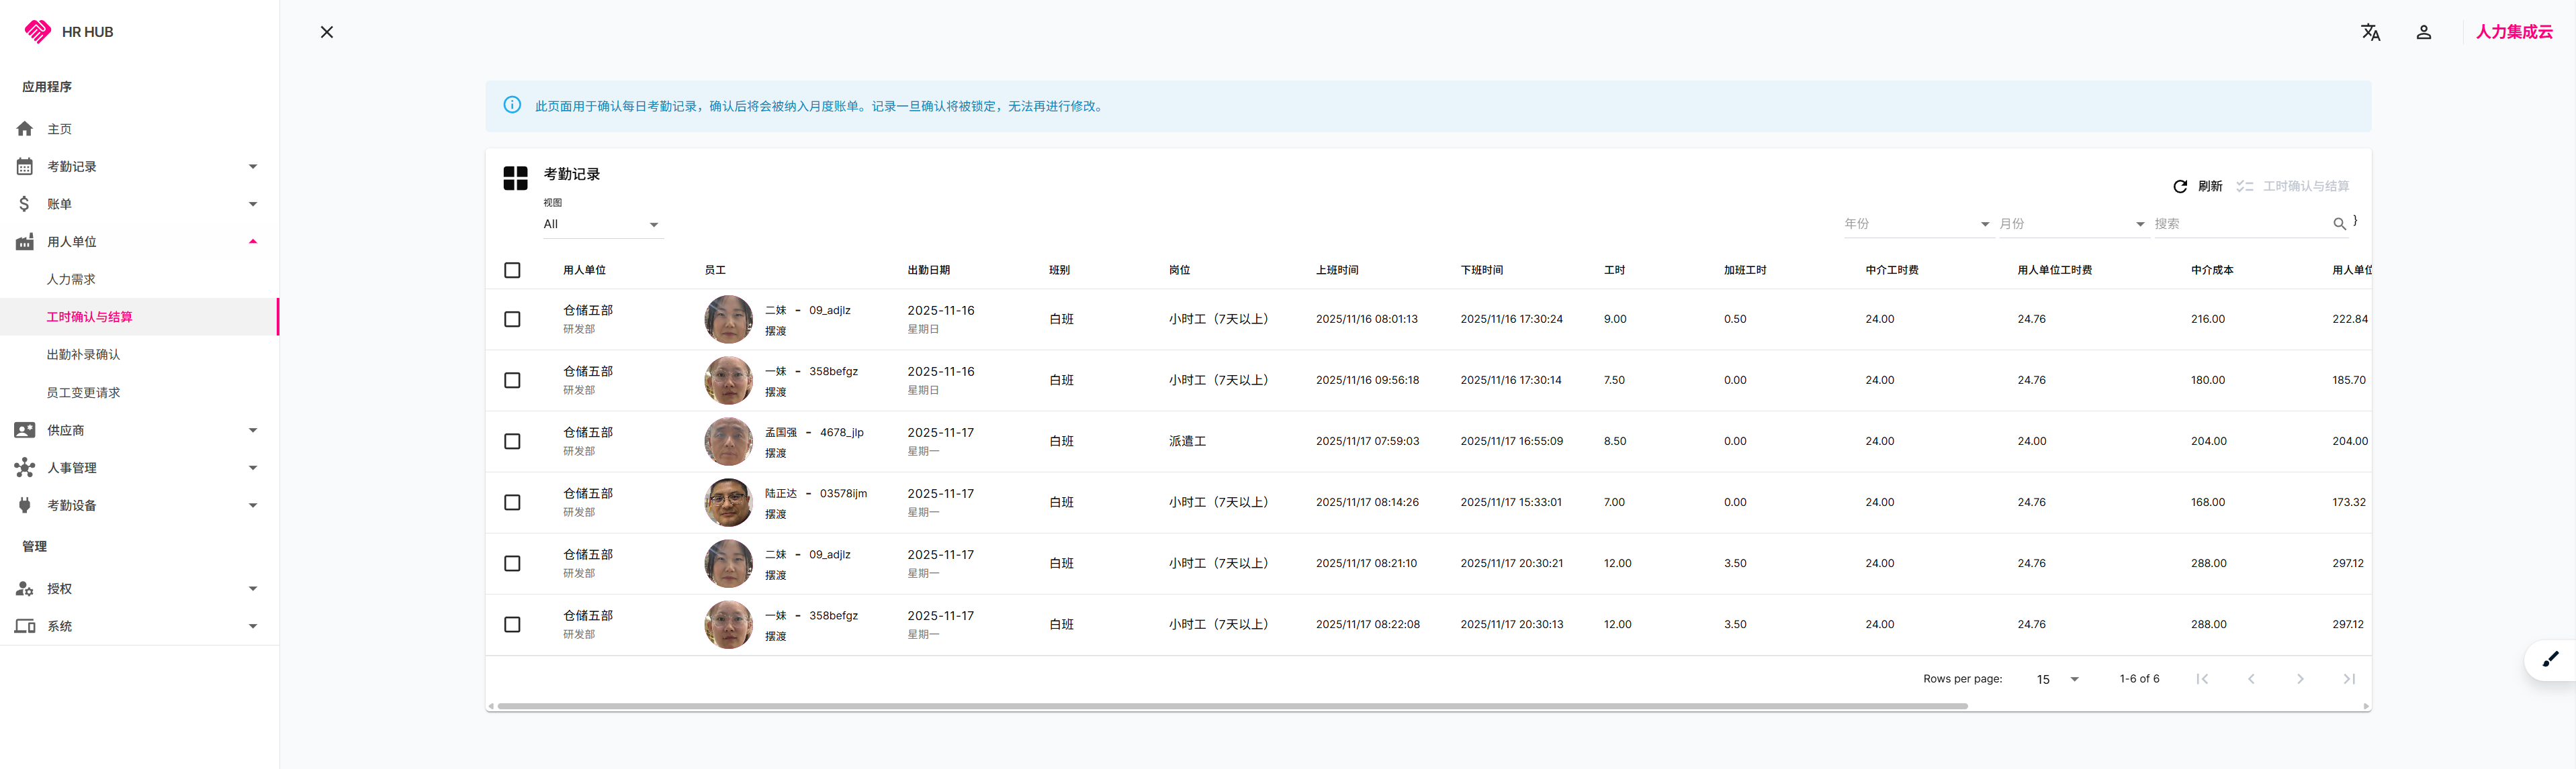Click the paintbrush theme icon
The image size is (2576, 769).
click(2550, 659)
